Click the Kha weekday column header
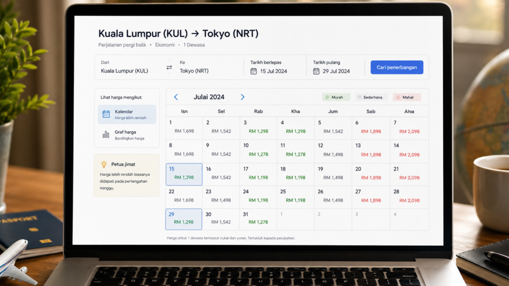The image size is (509, 286). [x=296, y=111]
